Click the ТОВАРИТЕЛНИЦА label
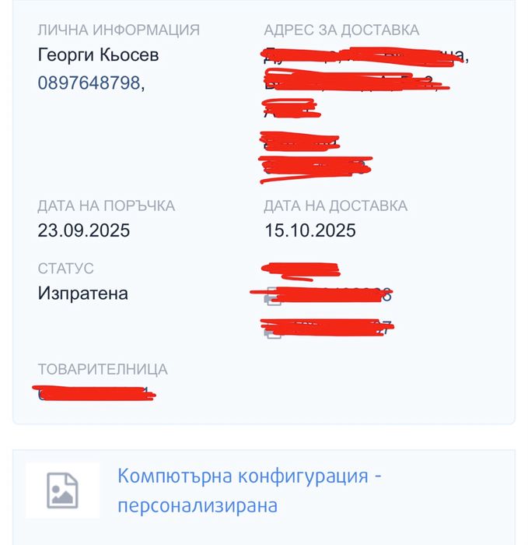The image size is (528, 545). coord(102,369)
